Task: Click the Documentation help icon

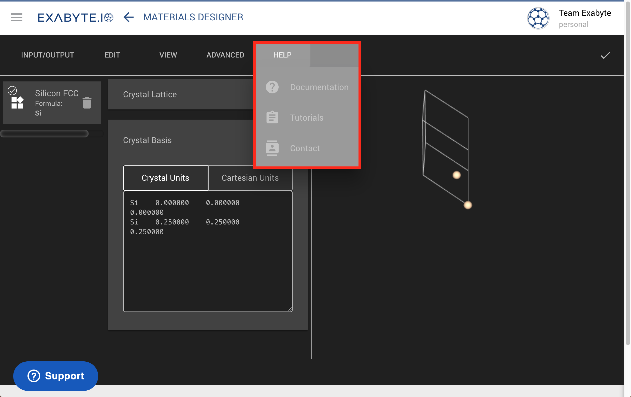Action: point(272,87)
